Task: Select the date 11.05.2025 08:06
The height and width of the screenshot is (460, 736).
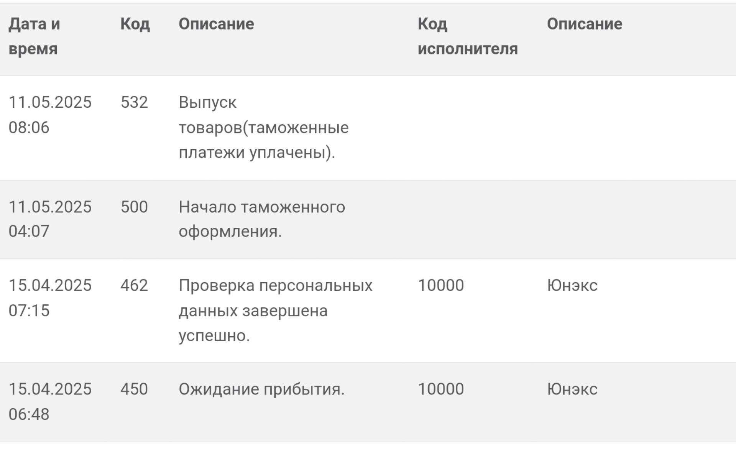Action: point(50,115)
